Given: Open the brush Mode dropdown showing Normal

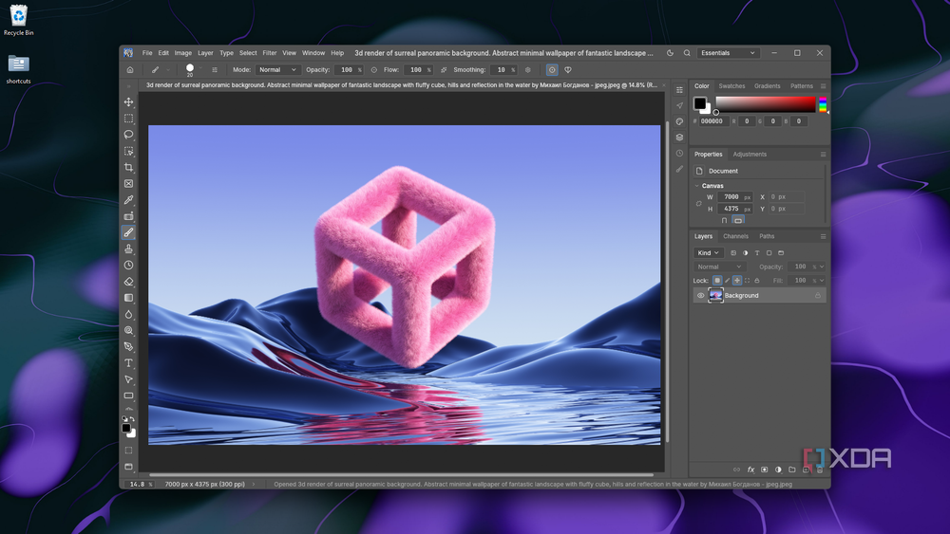Looking at the screenshot, I should (x=277, y=70).
